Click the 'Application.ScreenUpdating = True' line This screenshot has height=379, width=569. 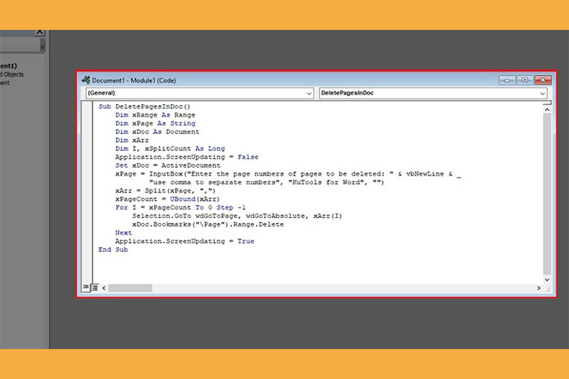point(185,241)
